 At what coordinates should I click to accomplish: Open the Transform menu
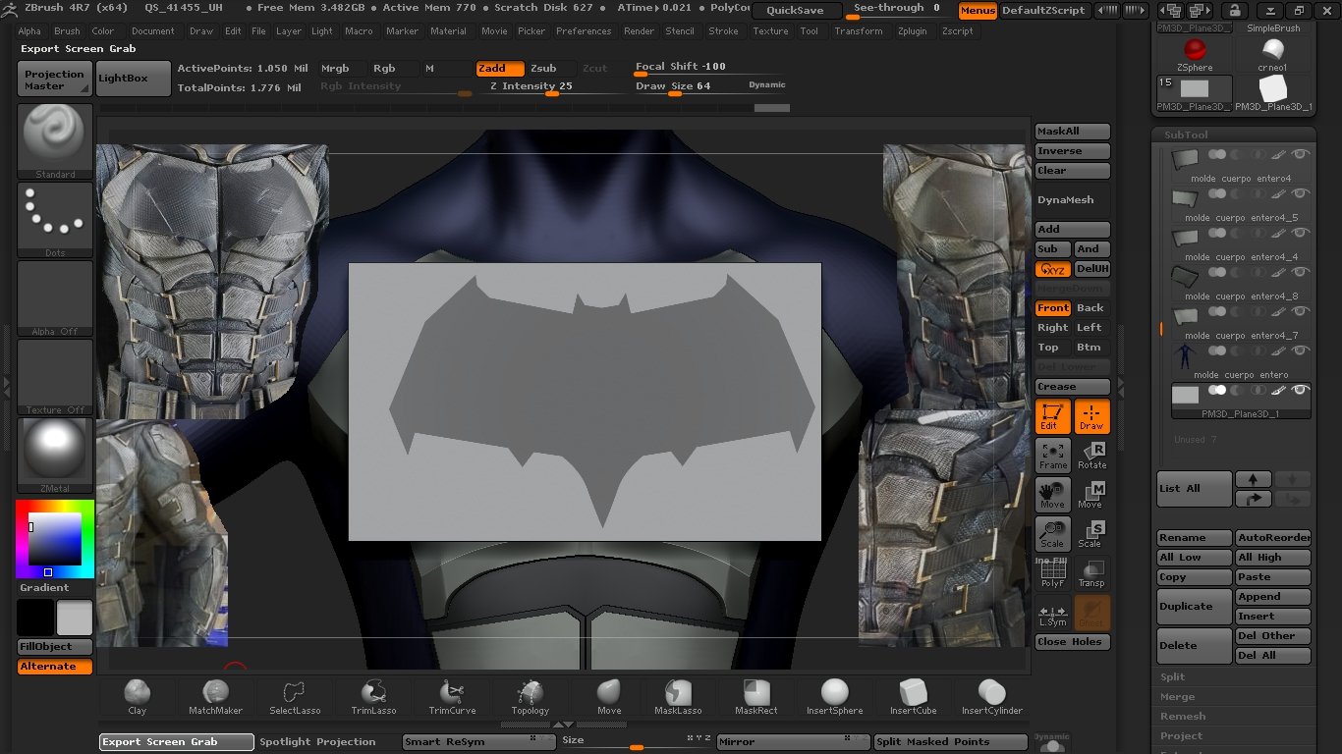859,31
